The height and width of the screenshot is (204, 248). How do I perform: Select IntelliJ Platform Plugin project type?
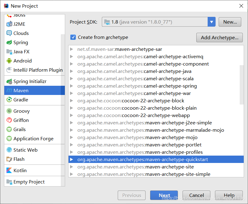tap(38, 70)
